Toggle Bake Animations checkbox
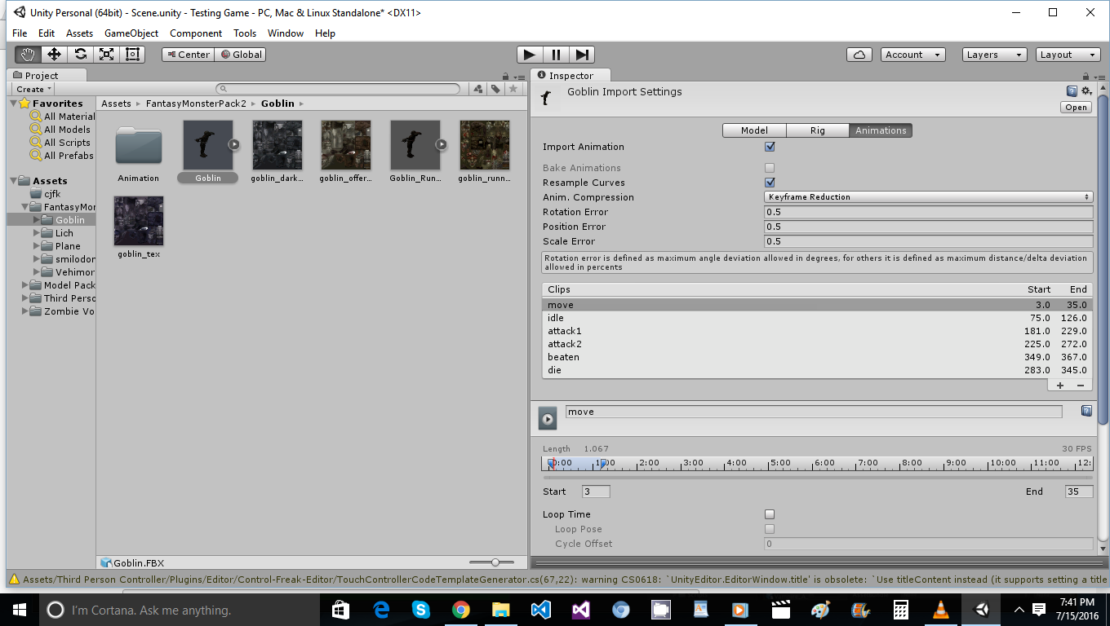1110x626 pixels. [770, 168]
